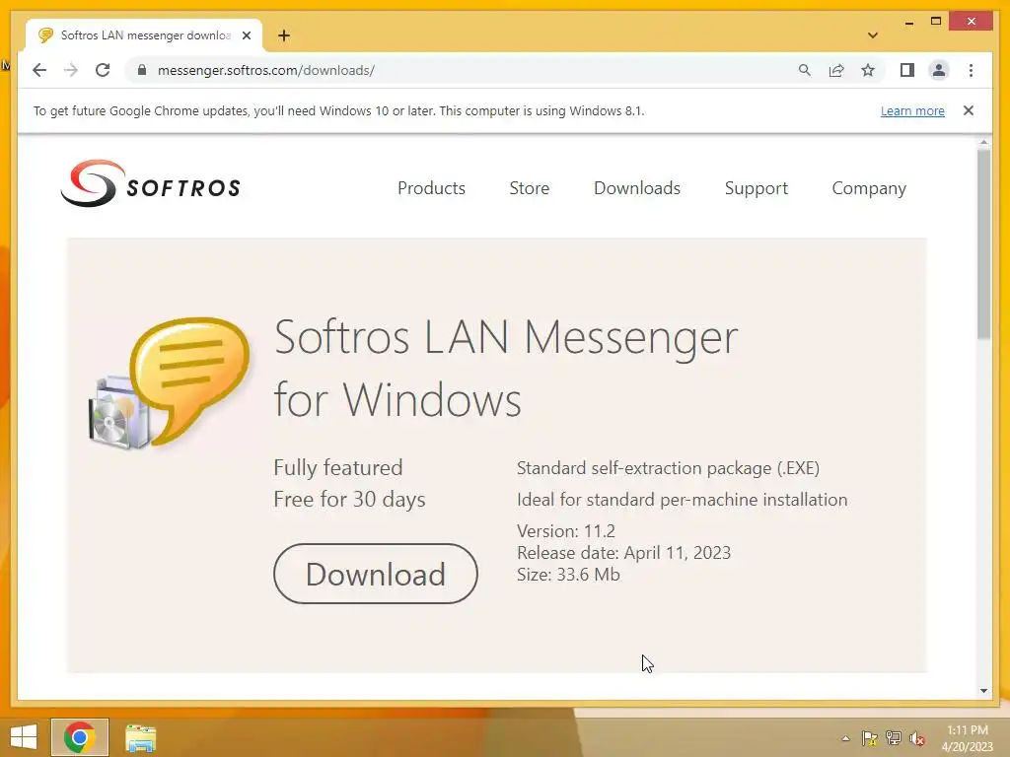
Task: Open the Support menu item
Action: 756,188
